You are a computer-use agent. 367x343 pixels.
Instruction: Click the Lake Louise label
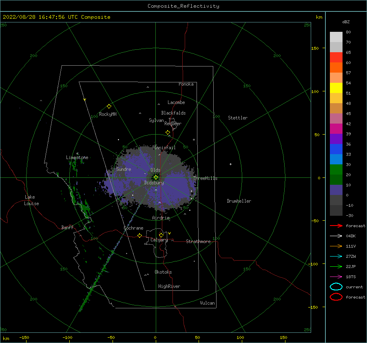point(31,200)
